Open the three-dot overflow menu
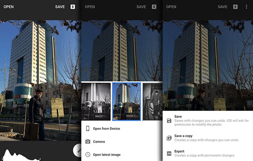Viewport: 253px width, 161px height. pos(246,7)
